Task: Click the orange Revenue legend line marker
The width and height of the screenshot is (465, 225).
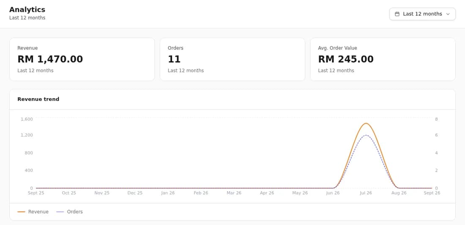Action: coord(22,211)
